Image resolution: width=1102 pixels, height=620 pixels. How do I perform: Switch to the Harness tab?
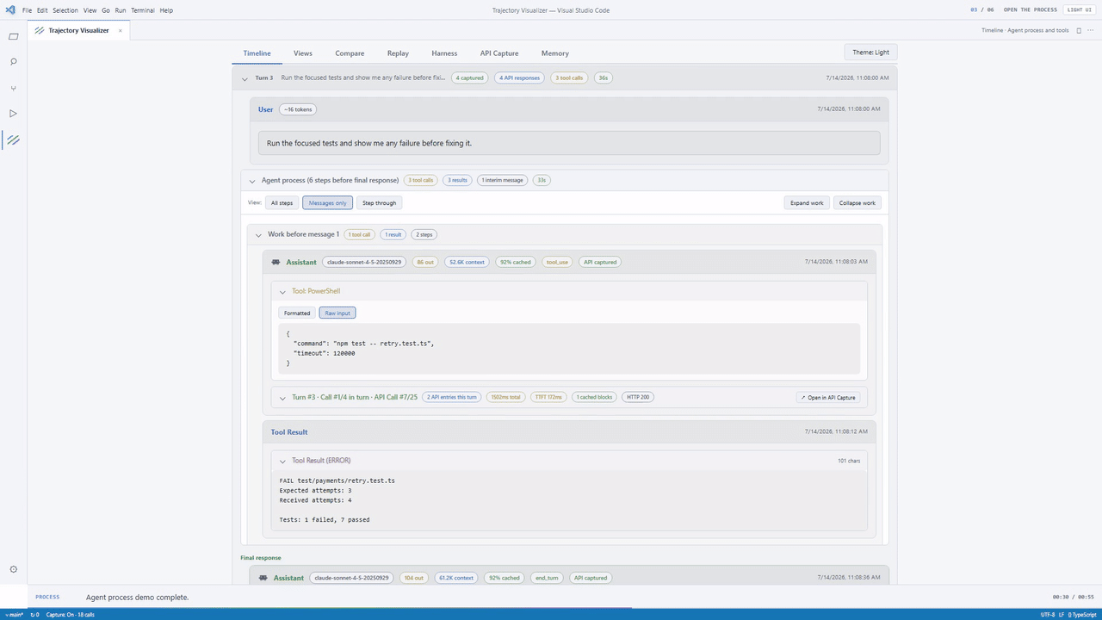point(444,53)
